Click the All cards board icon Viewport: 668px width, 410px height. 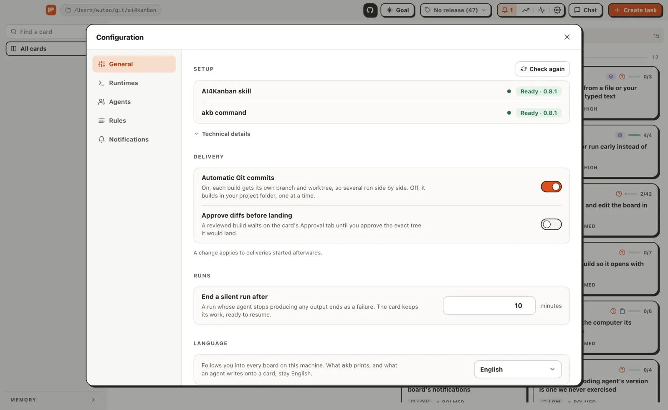(13, 49)
